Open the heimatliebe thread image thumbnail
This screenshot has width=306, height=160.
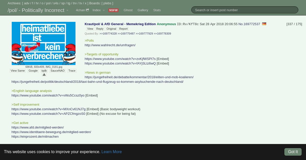click(44, 43)
